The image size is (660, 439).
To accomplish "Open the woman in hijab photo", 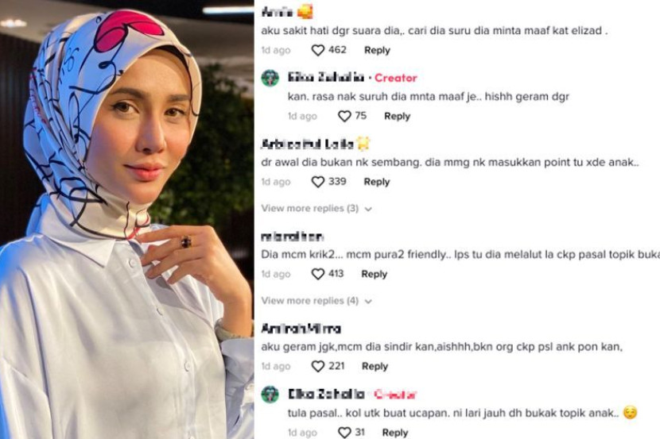I will [126, 219].
